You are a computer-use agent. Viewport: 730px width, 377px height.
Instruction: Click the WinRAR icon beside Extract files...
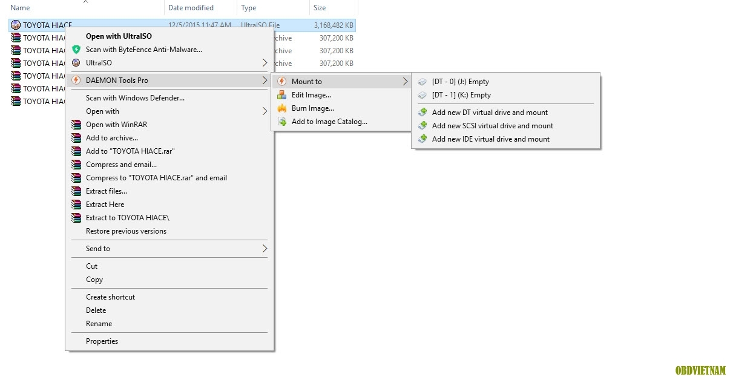76,191
